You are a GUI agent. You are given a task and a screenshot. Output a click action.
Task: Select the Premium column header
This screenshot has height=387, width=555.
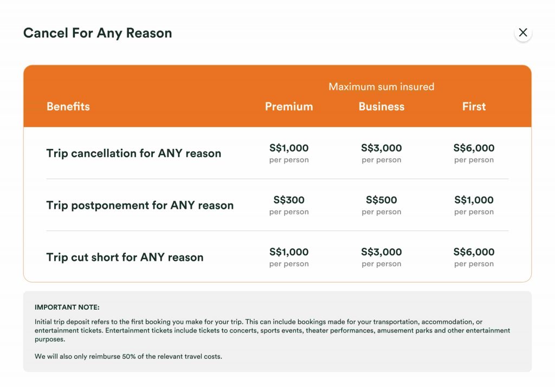click(289, 107)
